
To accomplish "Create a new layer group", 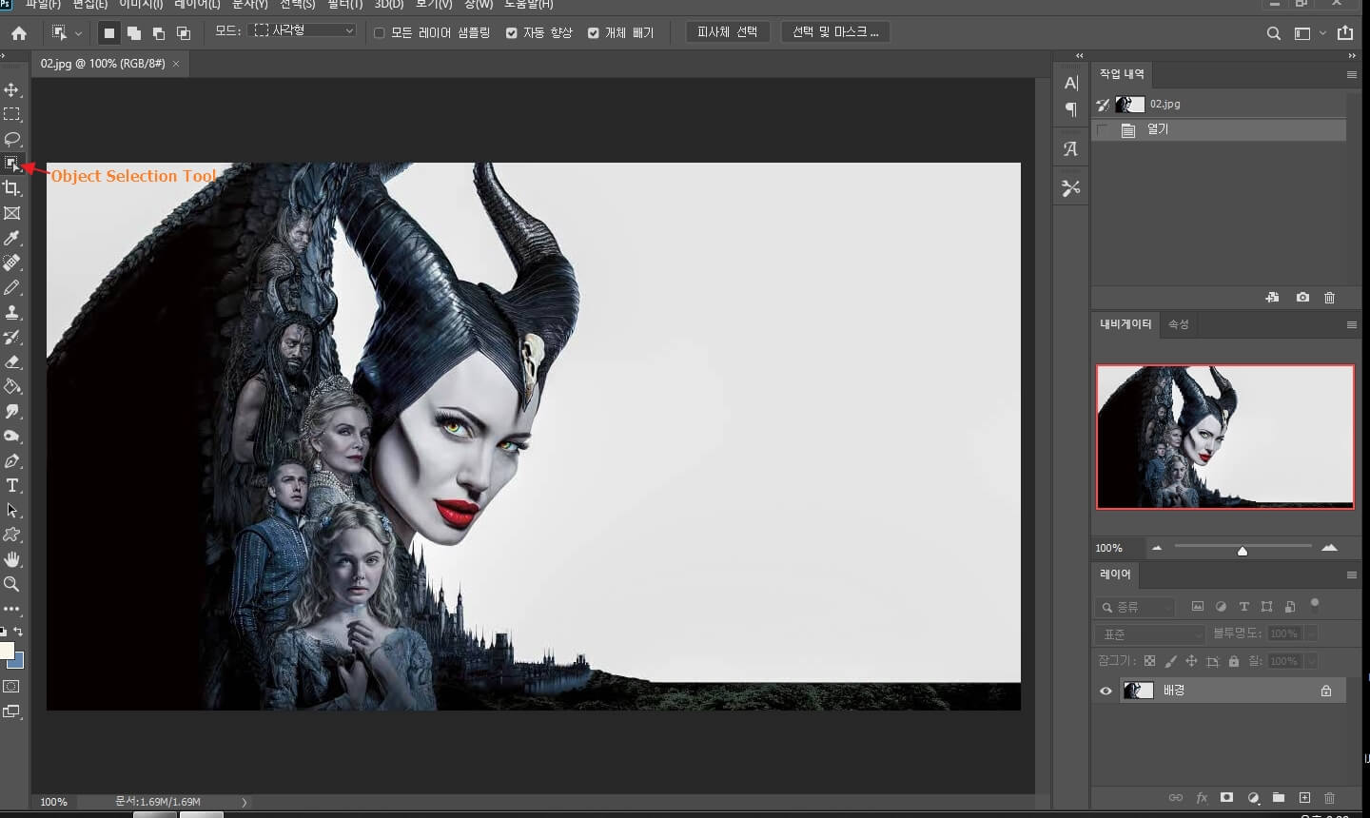I will tap(1279, 797).
